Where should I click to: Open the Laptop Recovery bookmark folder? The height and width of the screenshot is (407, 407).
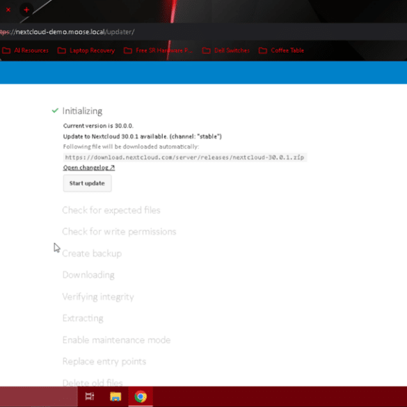(86, 50)
